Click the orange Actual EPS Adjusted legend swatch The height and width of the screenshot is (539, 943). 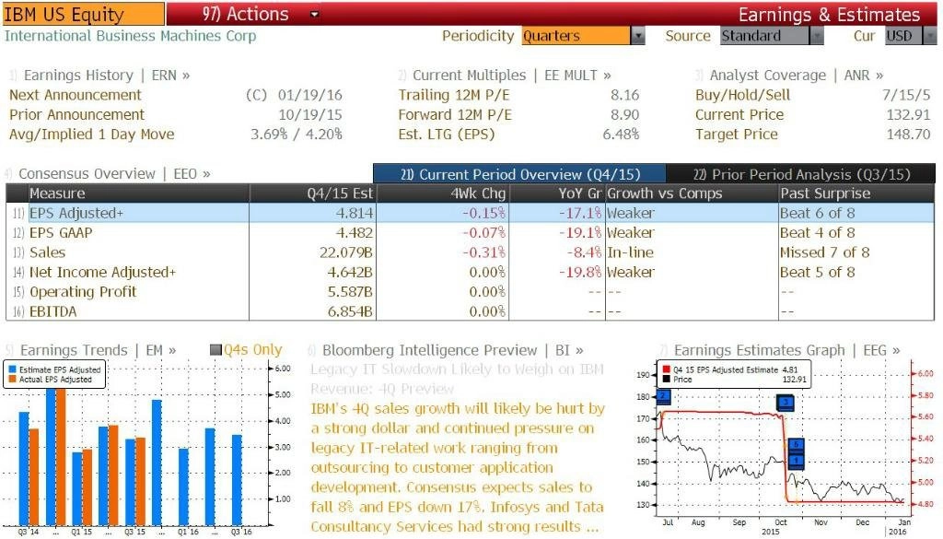[12, 380]
